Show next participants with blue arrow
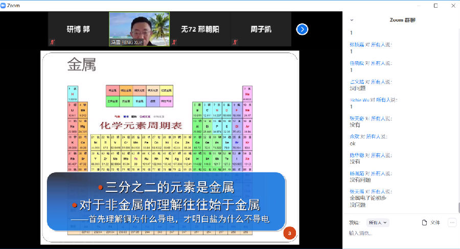This screenshot has width=460, height=249. [302, 30]
